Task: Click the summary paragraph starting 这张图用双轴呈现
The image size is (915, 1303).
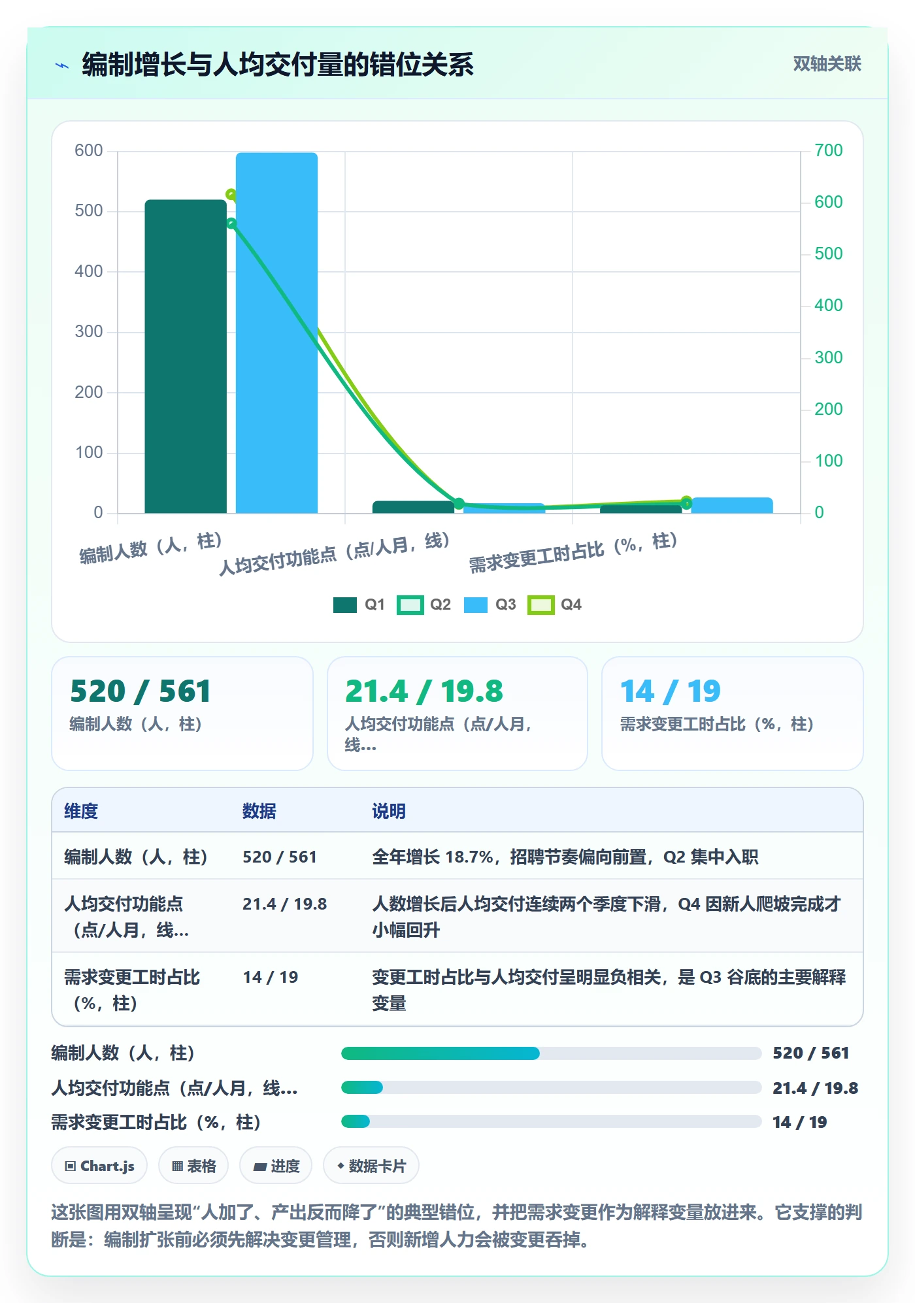Action: coord(457,1225)
